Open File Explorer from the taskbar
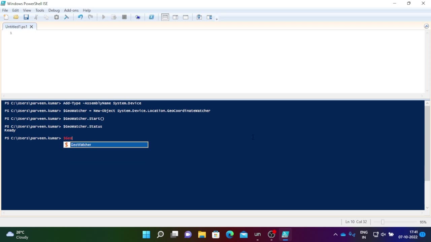The width and height of the screenshot is (431, 242). pyautogui.click(x=202, y=234)
